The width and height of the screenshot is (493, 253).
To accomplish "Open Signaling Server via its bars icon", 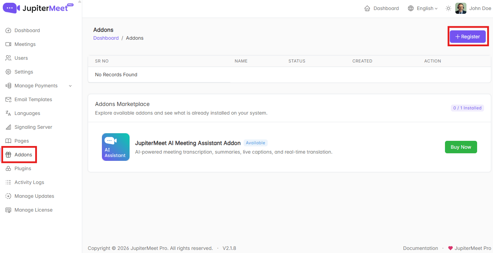I will [8, 127].
